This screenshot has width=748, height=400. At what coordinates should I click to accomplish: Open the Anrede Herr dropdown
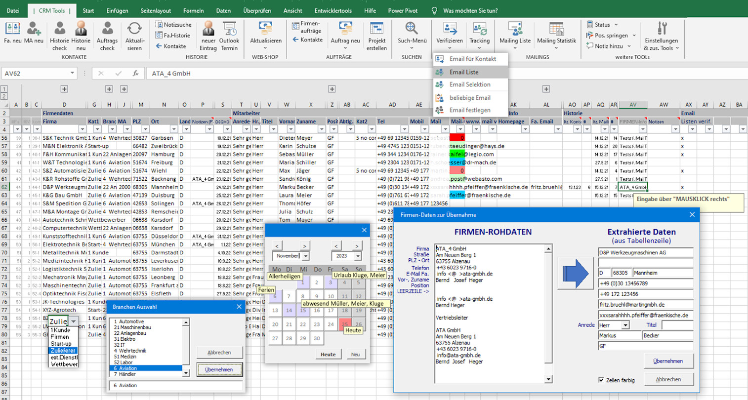(x=625, y=325)
